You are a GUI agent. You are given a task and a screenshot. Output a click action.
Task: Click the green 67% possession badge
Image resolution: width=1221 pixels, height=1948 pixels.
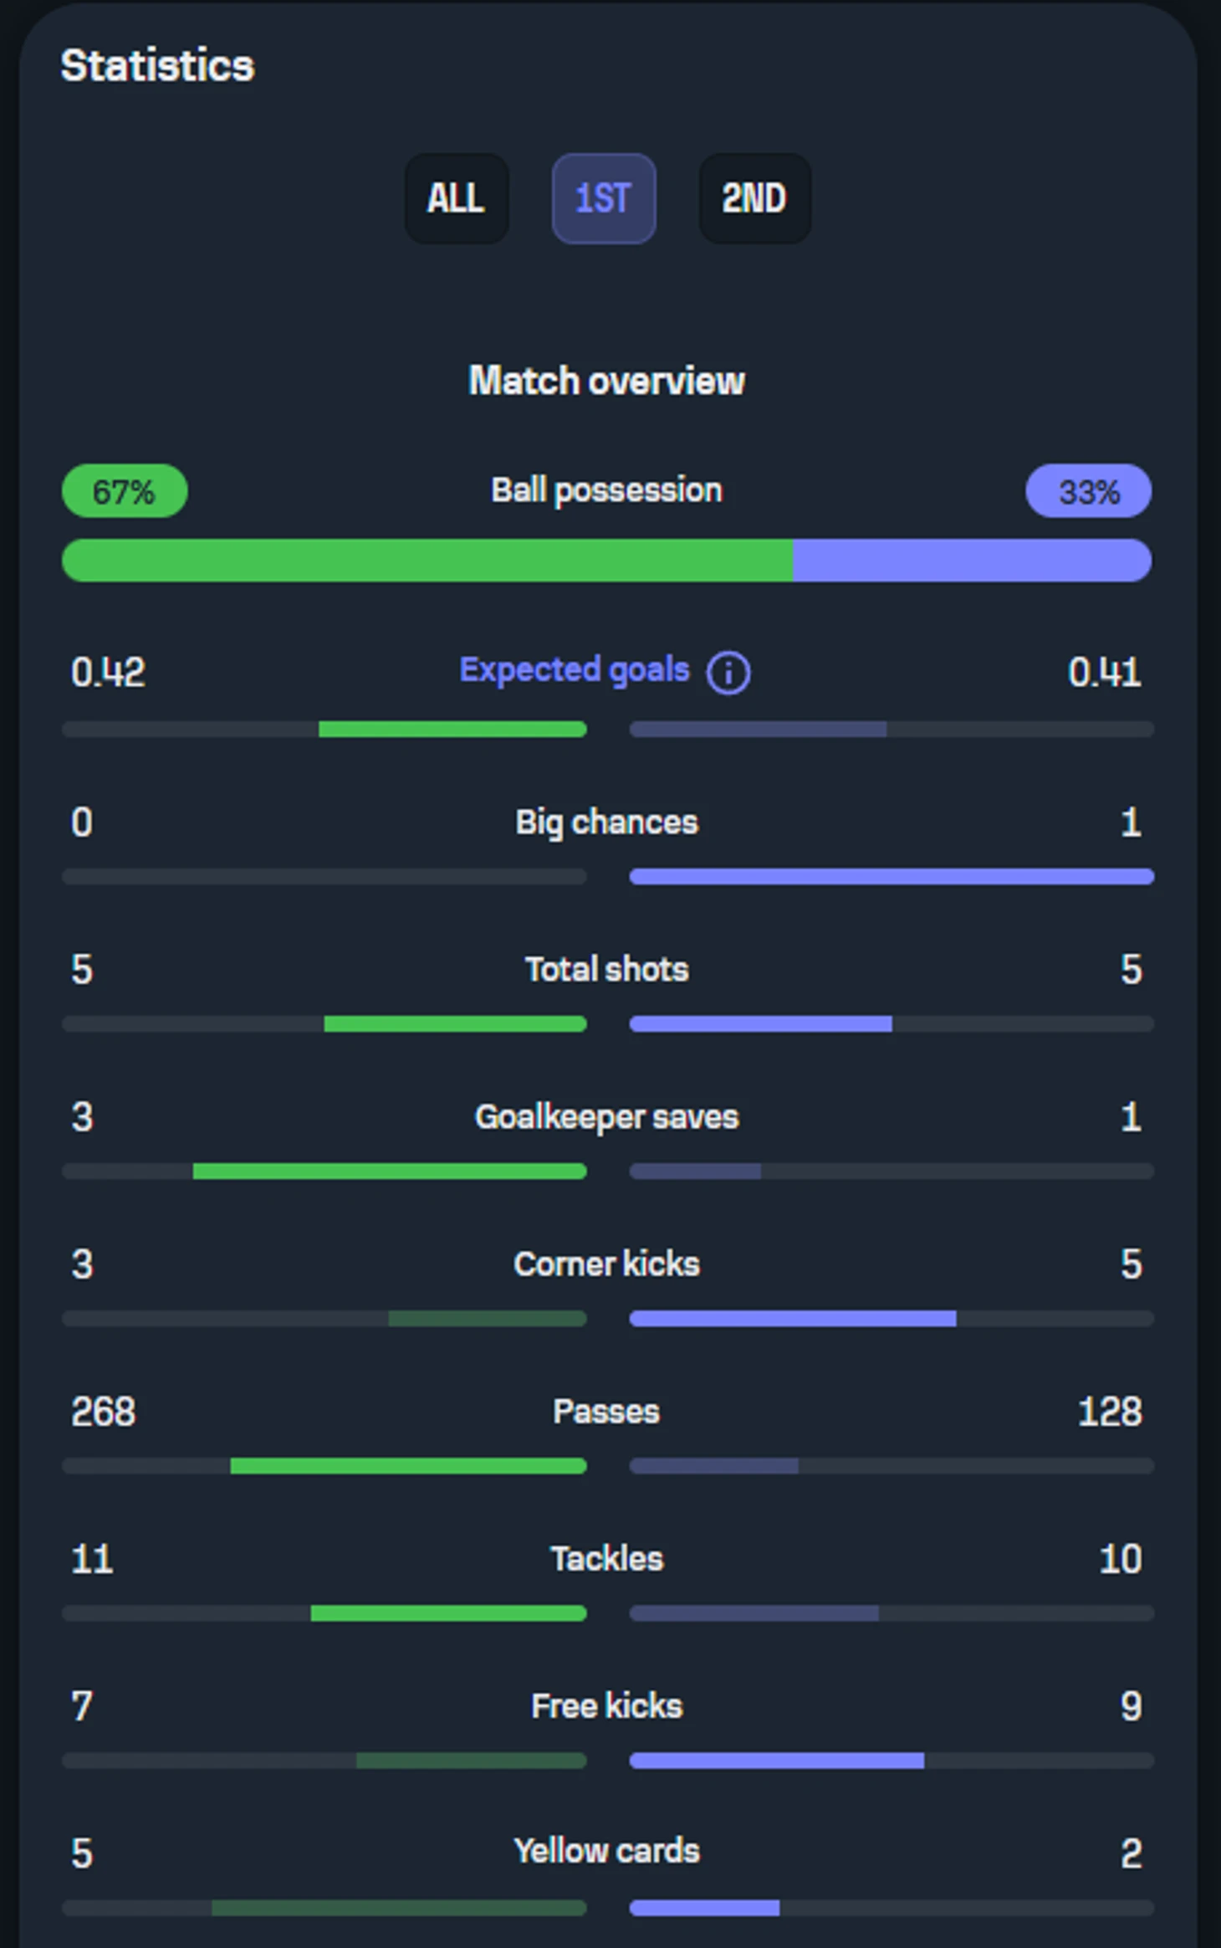(x=125, y=491)
